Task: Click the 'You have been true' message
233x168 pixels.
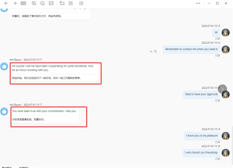Action: [44, 111]
